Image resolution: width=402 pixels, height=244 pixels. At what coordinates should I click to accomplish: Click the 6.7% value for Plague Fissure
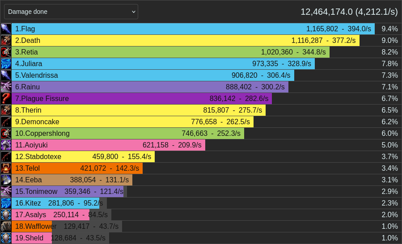coord(389,98)
